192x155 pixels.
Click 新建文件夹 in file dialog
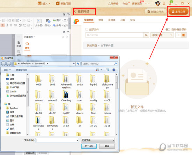coord(22,70)
